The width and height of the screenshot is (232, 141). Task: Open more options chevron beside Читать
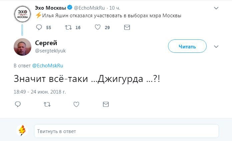(x=216, y=46)
